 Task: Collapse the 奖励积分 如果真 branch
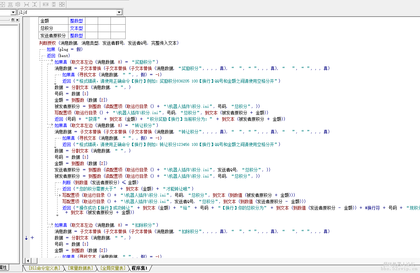point(52,61)
